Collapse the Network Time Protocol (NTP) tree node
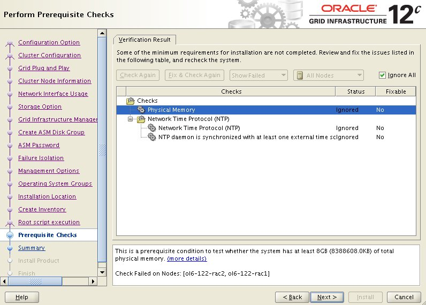Viewport: 426px width, 305px height. coord(131,119)
